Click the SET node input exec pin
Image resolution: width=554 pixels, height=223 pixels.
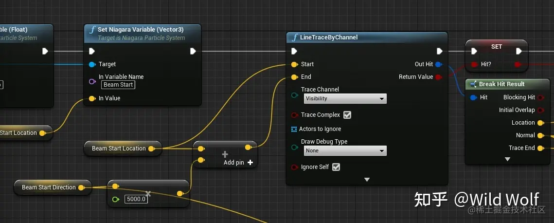click(x=474, y=52)
